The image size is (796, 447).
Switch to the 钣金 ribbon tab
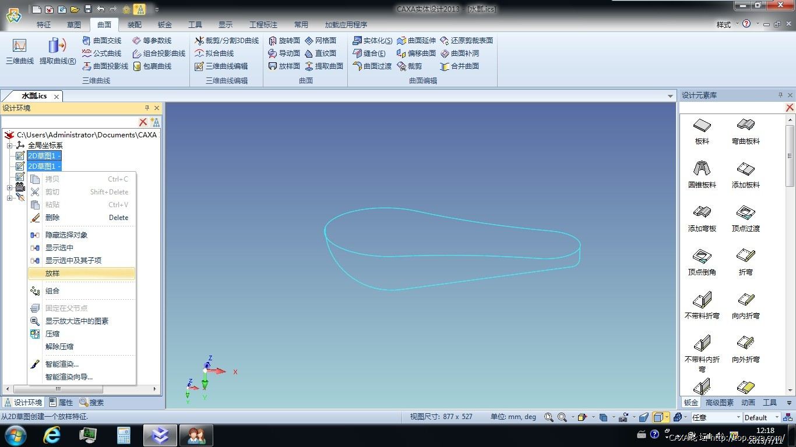pos(164,24)
